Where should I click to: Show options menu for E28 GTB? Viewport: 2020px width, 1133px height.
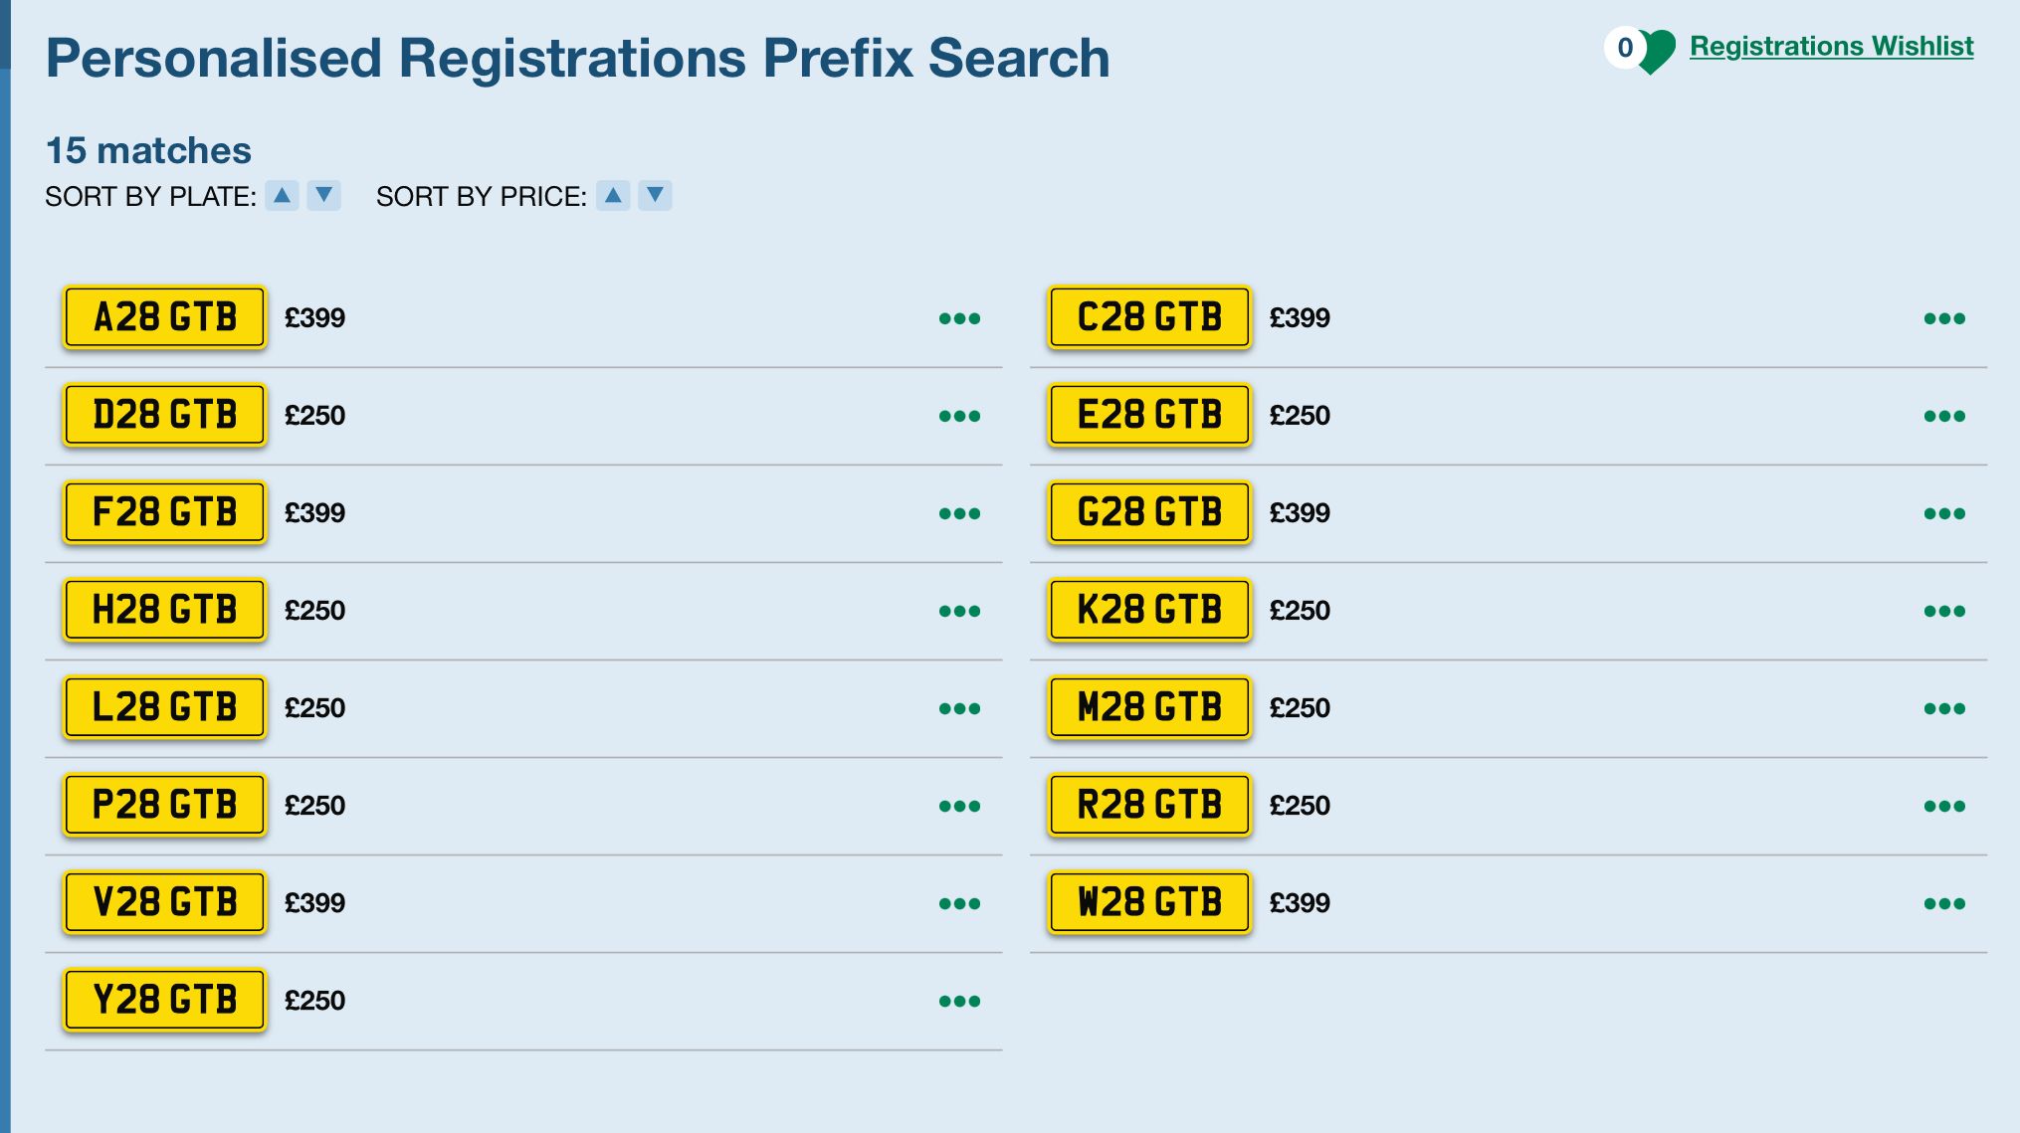pyautogui.click(x=1943, y=417)
